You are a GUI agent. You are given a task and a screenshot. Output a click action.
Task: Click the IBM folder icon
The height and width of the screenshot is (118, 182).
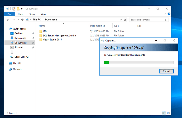[41, 31]
